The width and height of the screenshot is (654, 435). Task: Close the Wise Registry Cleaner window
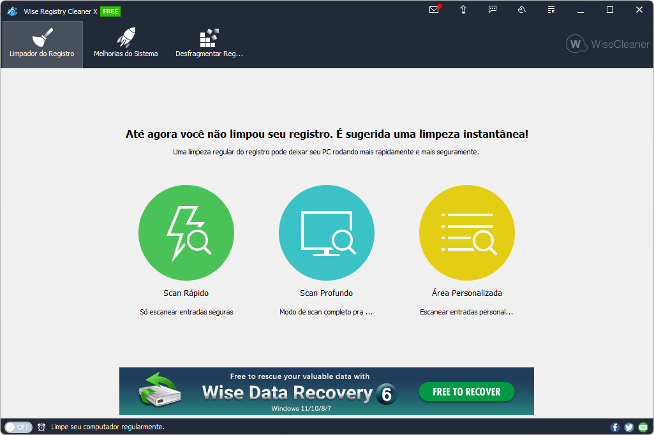pyautogui.click(x=639, y=10)
